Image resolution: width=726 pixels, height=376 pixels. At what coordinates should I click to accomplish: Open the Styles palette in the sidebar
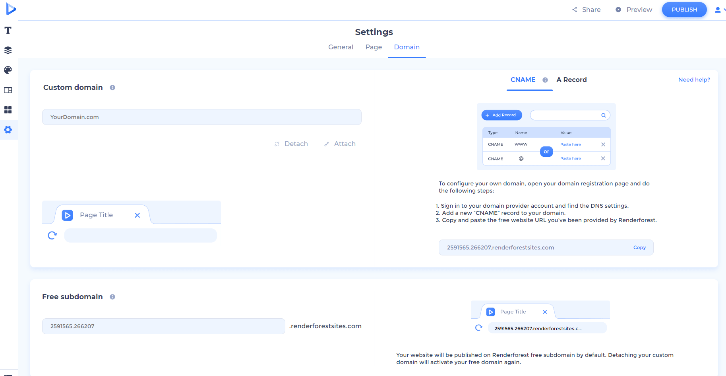pyautogui.click(x=8, y=70)
